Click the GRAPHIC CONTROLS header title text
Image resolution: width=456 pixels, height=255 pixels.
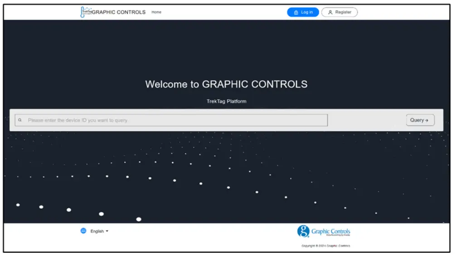(x=119, y=12)
